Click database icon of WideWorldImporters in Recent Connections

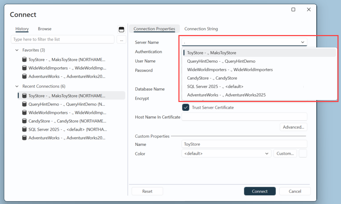point(24,113)
